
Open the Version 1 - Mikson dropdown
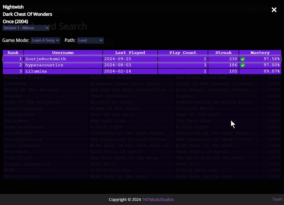point(26,28)
